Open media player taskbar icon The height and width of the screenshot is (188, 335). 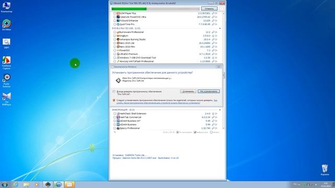37,184
